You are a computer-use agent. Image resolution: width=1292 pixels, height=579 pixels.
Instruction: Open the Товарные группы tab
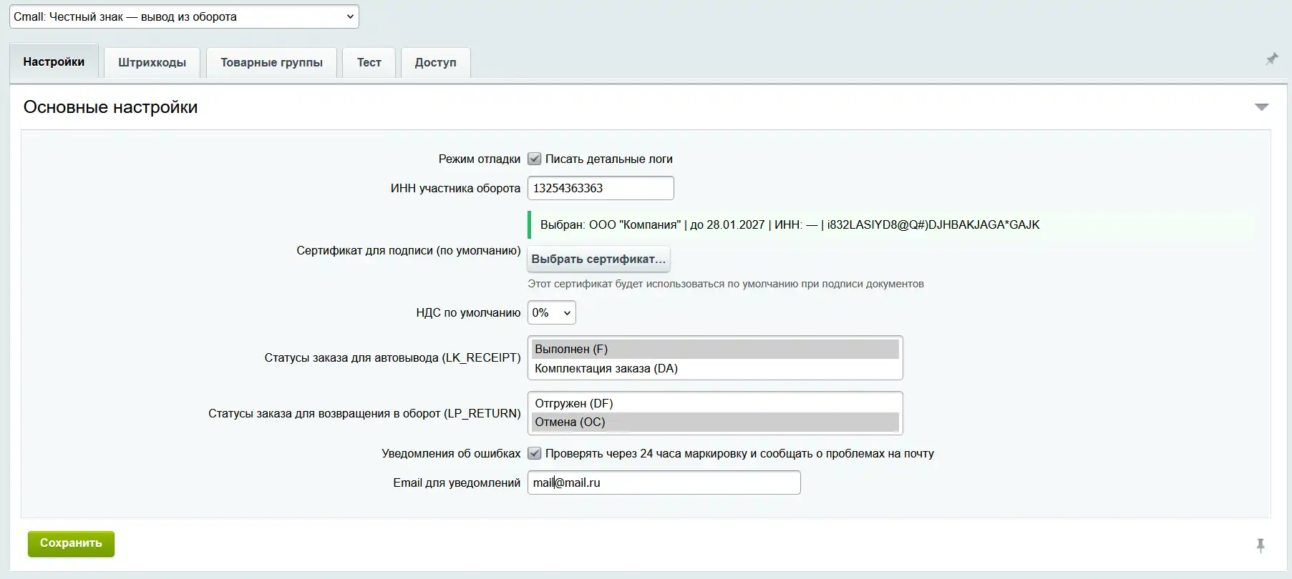tap(271, 62)
